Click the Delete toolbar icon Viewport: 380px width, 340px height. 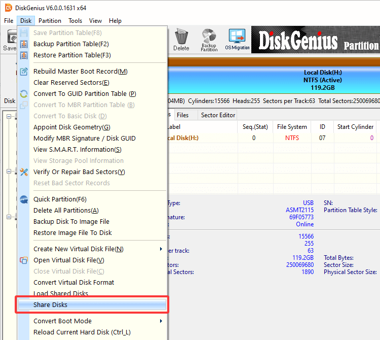(181, 40)
